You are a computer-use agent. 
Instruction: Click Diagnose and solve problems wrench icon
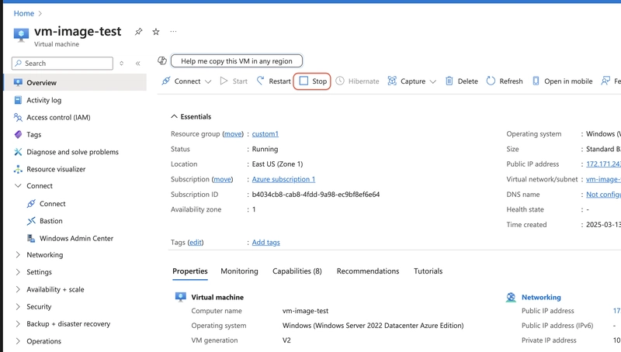coord(18,152)
